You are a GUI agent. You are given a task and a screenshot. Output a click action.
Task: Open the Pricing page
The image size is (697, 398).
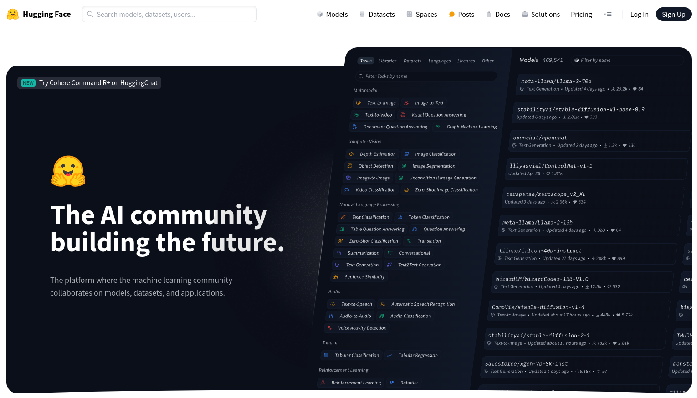(x=581, y=15)
